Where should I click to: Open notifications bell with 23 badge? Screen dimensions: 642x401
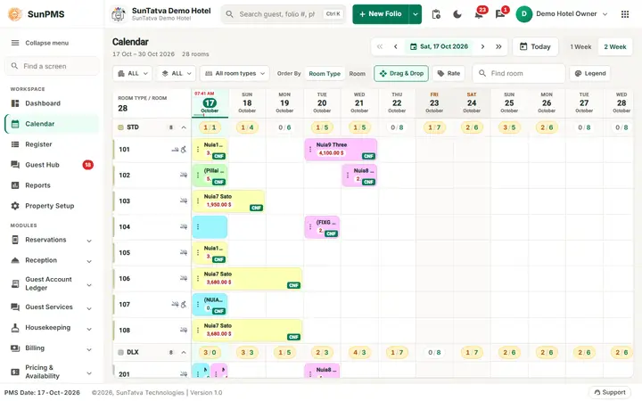click(x=479, y=15)
